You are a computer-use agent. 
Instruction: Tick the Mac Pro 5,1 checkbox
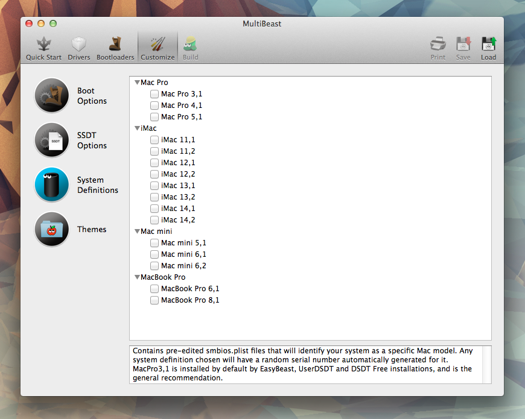point(154,117)
